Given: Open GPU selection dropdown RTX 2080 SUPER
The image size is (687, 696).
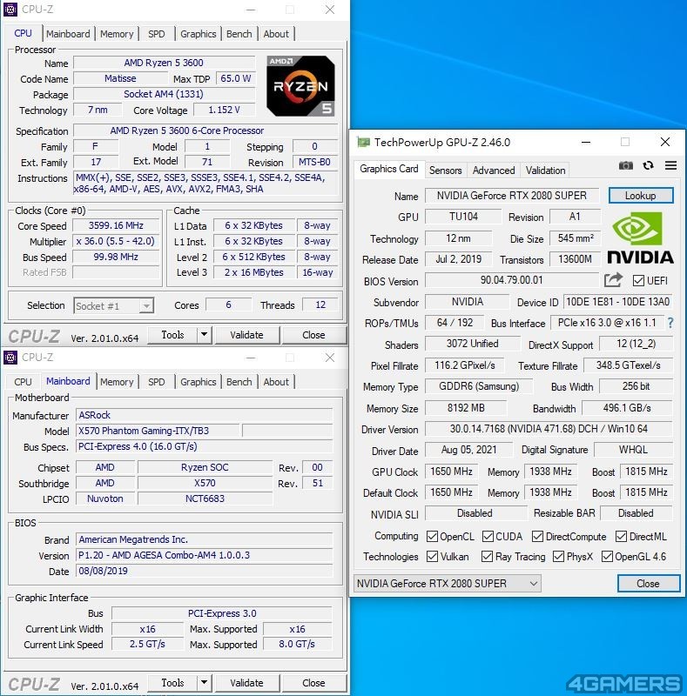Looking at the screenshot, I should click(448, 583).
